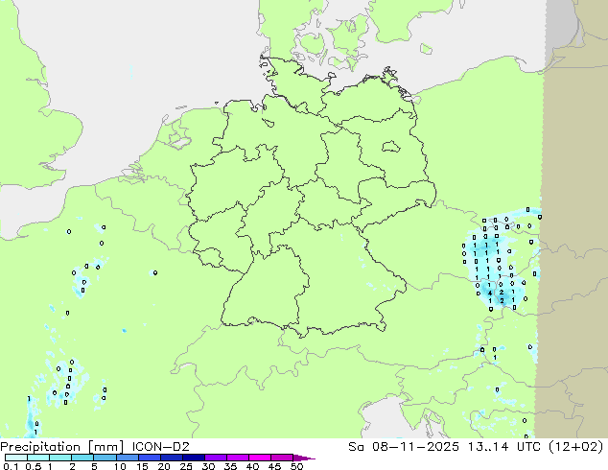Click the '0.5' legend scale value

click(33, 466)
